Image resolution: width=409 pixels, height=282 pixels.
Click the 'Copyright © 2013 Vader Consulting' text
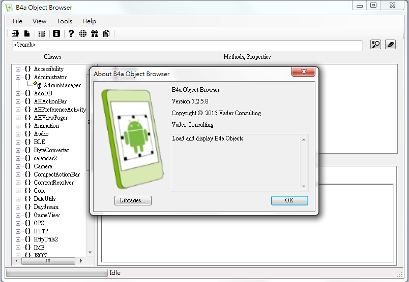[x=216, y=113]
